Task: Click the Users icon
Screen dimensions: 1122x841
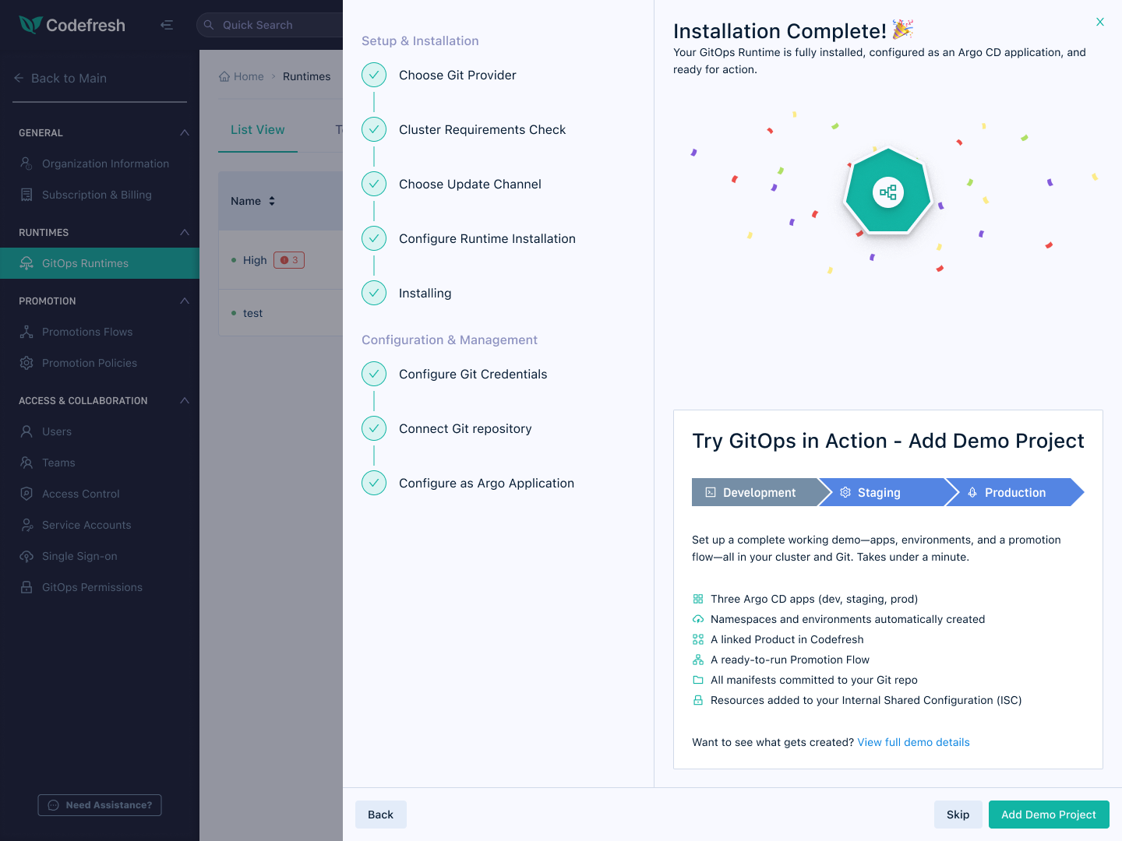Action: click(x=26, y=431)
